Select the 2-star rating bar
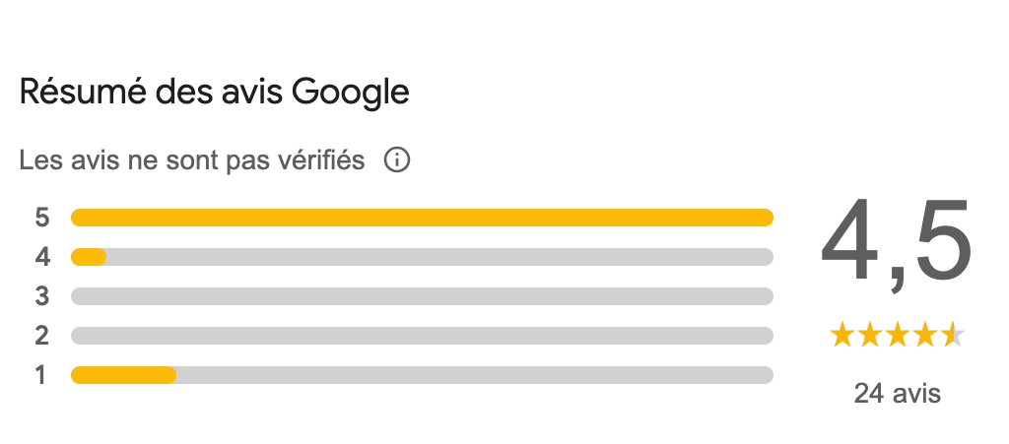 point(422,336)
